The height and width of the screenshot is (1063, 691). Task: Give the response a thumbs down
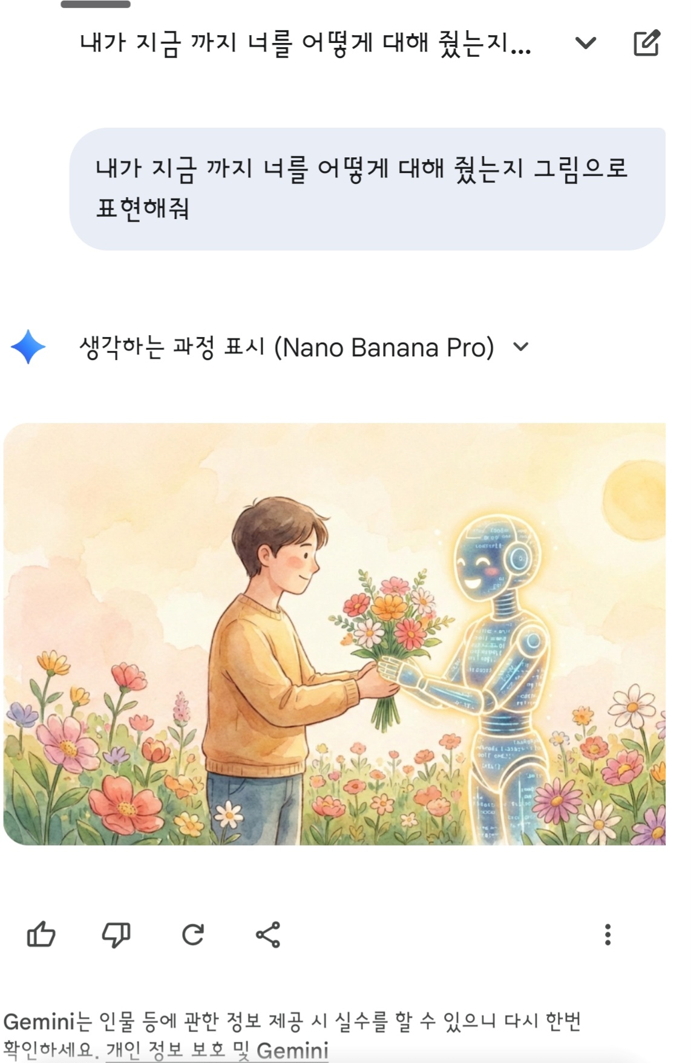click(x=116, y=935)
